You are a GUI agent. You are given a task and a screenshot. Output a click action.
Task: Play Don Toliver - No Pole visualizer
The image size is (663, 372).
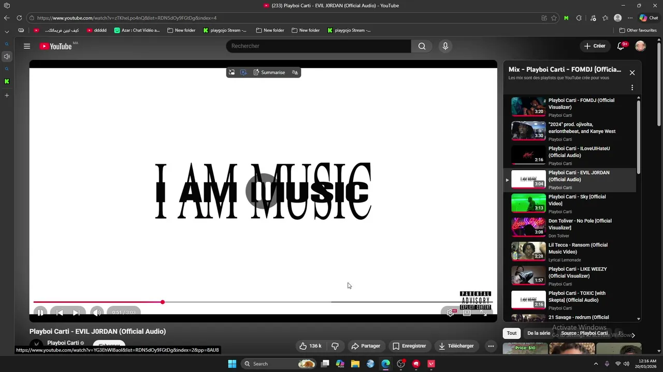[x=569, y=228]
